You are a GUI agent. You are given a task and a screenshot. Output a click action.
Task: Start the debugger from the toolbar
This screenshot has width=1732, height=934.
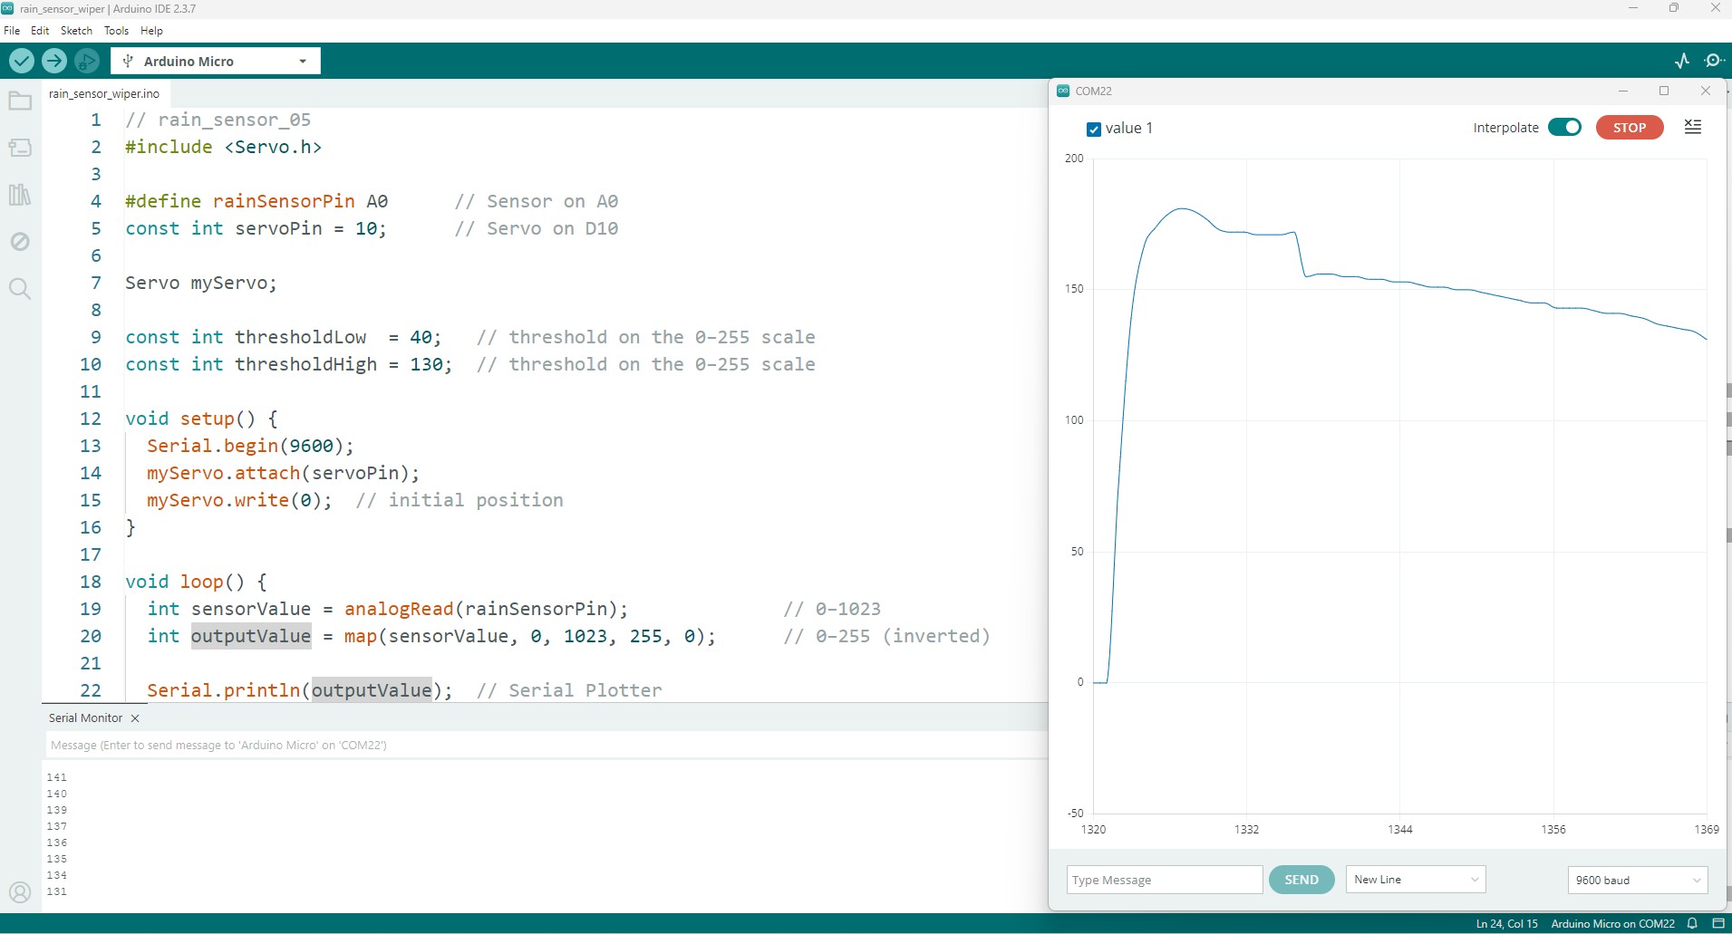point(87,61)
